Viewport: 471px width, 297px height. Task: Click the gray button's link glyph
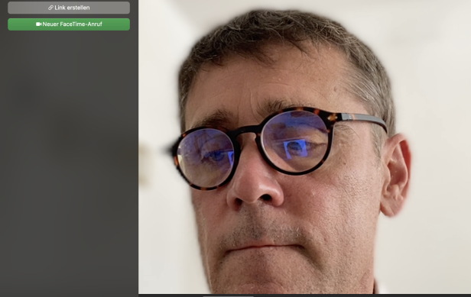pos(50,8)
